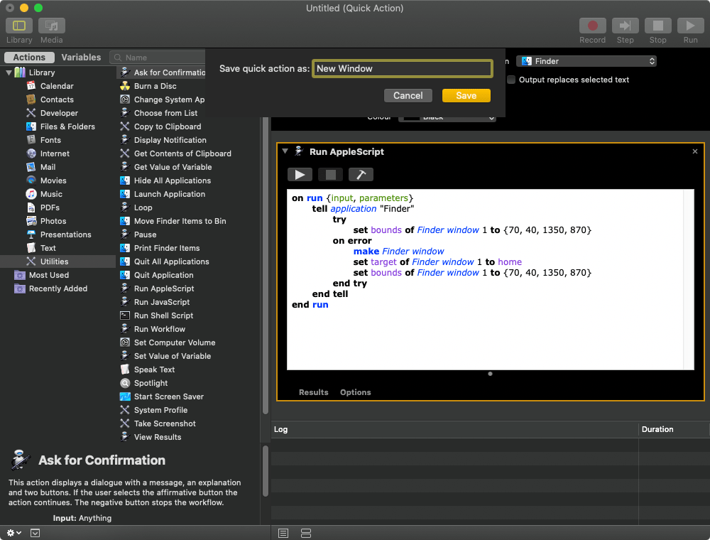Open the Options tab of Run AppleScript
Viewport: 710px width, 540px height.
click(x=355, y=392)
